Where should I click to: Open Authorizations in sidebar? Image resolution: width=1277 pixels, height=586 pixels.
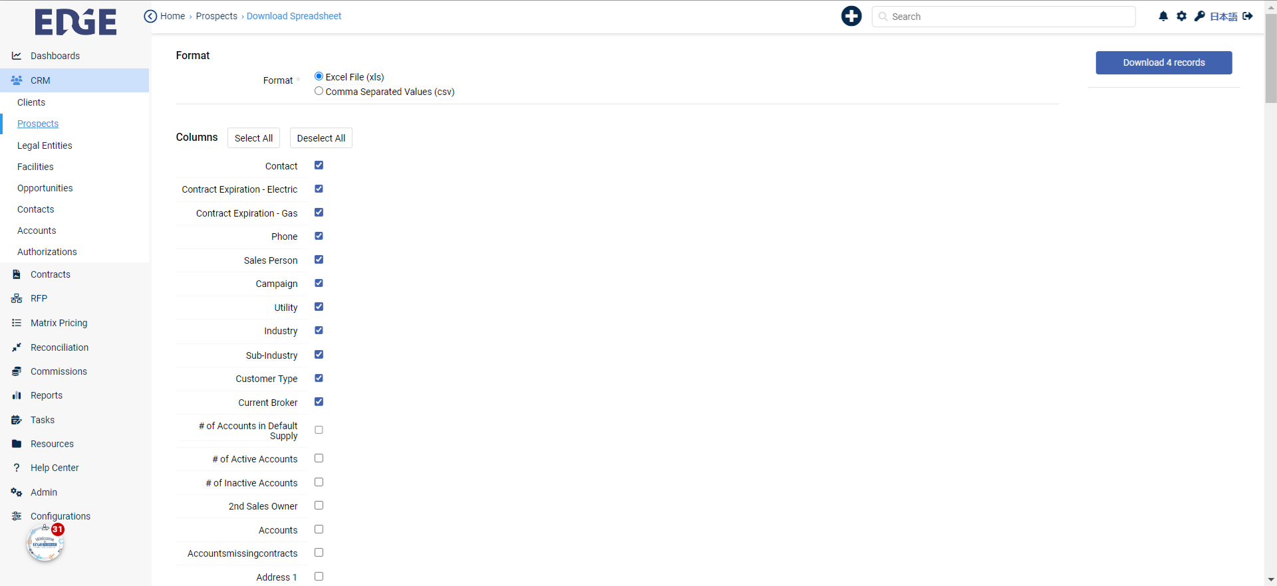(x=47, y=252)
